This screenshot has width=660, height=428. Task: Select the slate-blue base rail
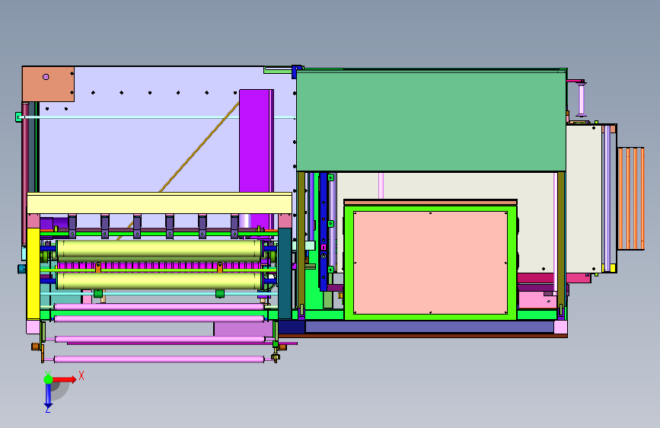(x=429, y=327)
